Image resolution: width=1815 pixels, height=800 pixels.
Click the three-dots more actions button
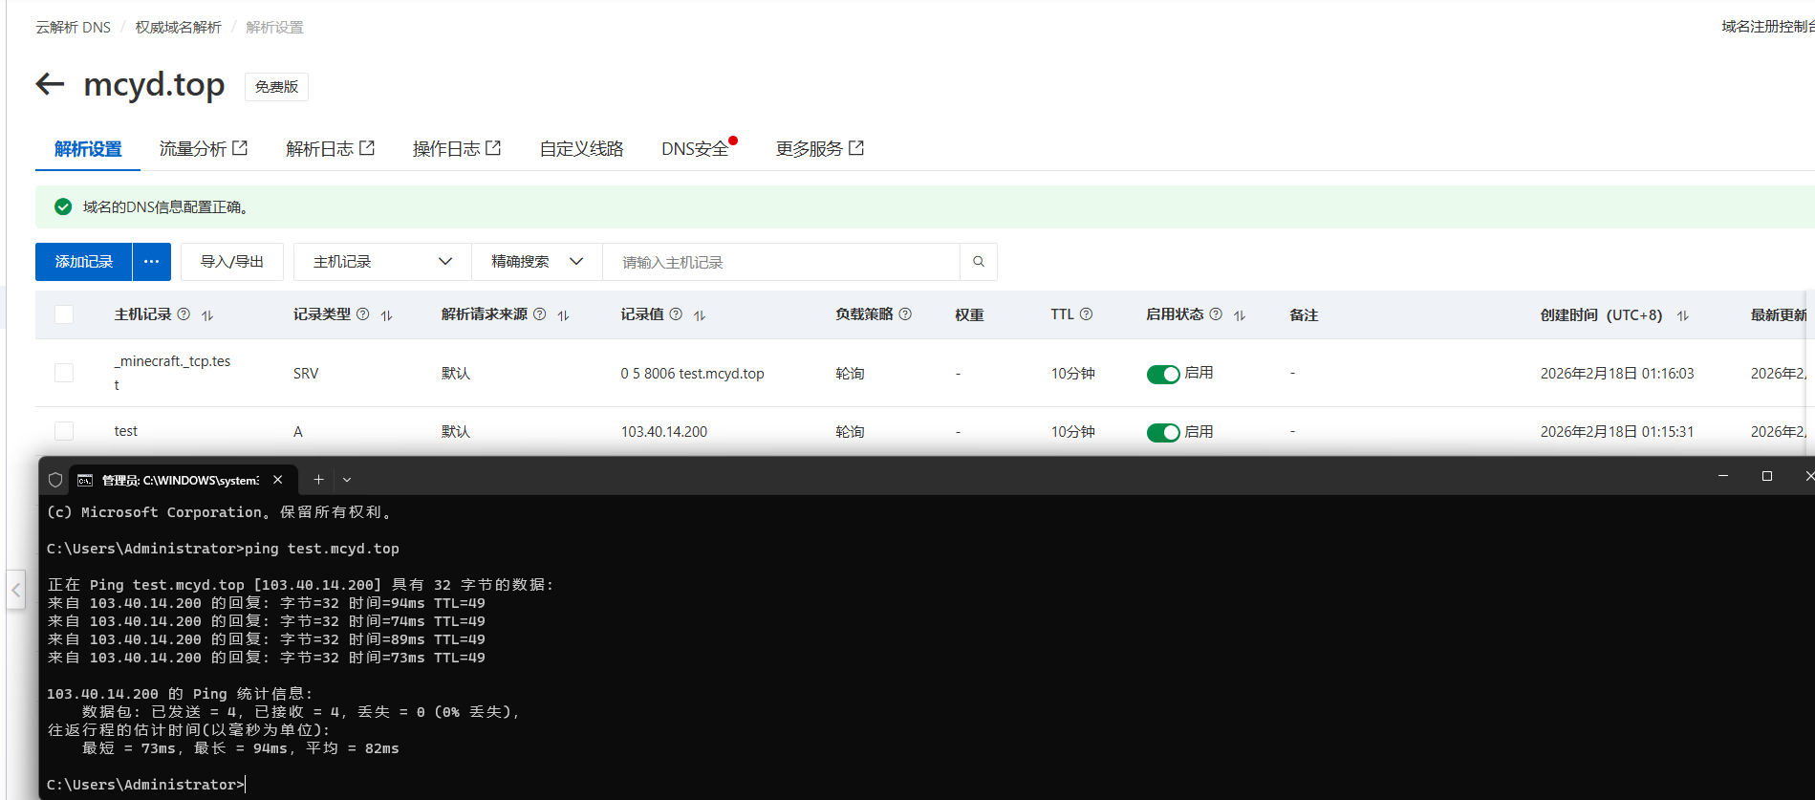click(x=152, y=262)
